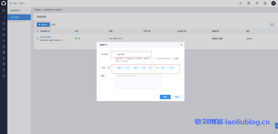This screenshot has width=278, height=134.
Task: Toggle the select-all checkbox in table header
Action: pyautogui.click(x=37, y=31)
